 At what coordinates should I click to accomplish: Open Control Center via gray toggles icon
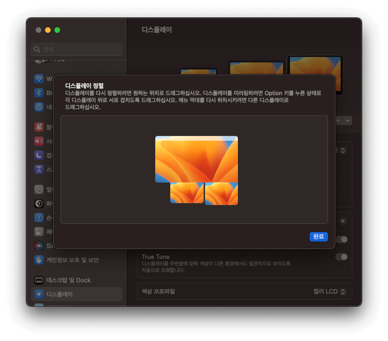(x=39, y=232)
